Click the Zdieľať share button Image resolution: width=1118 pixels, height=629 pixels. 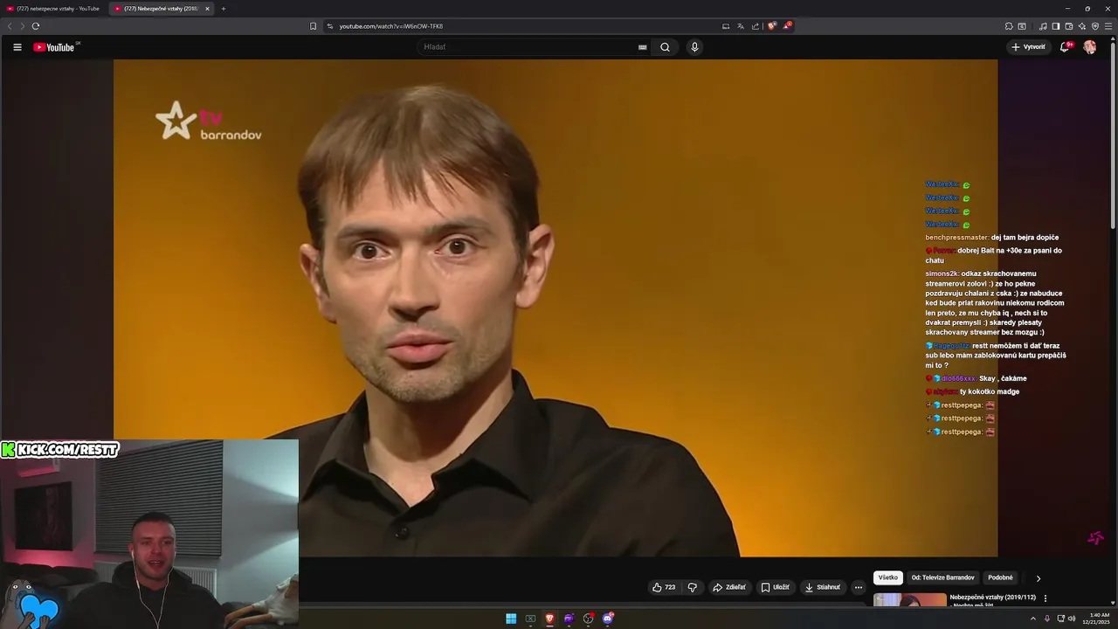728,587
